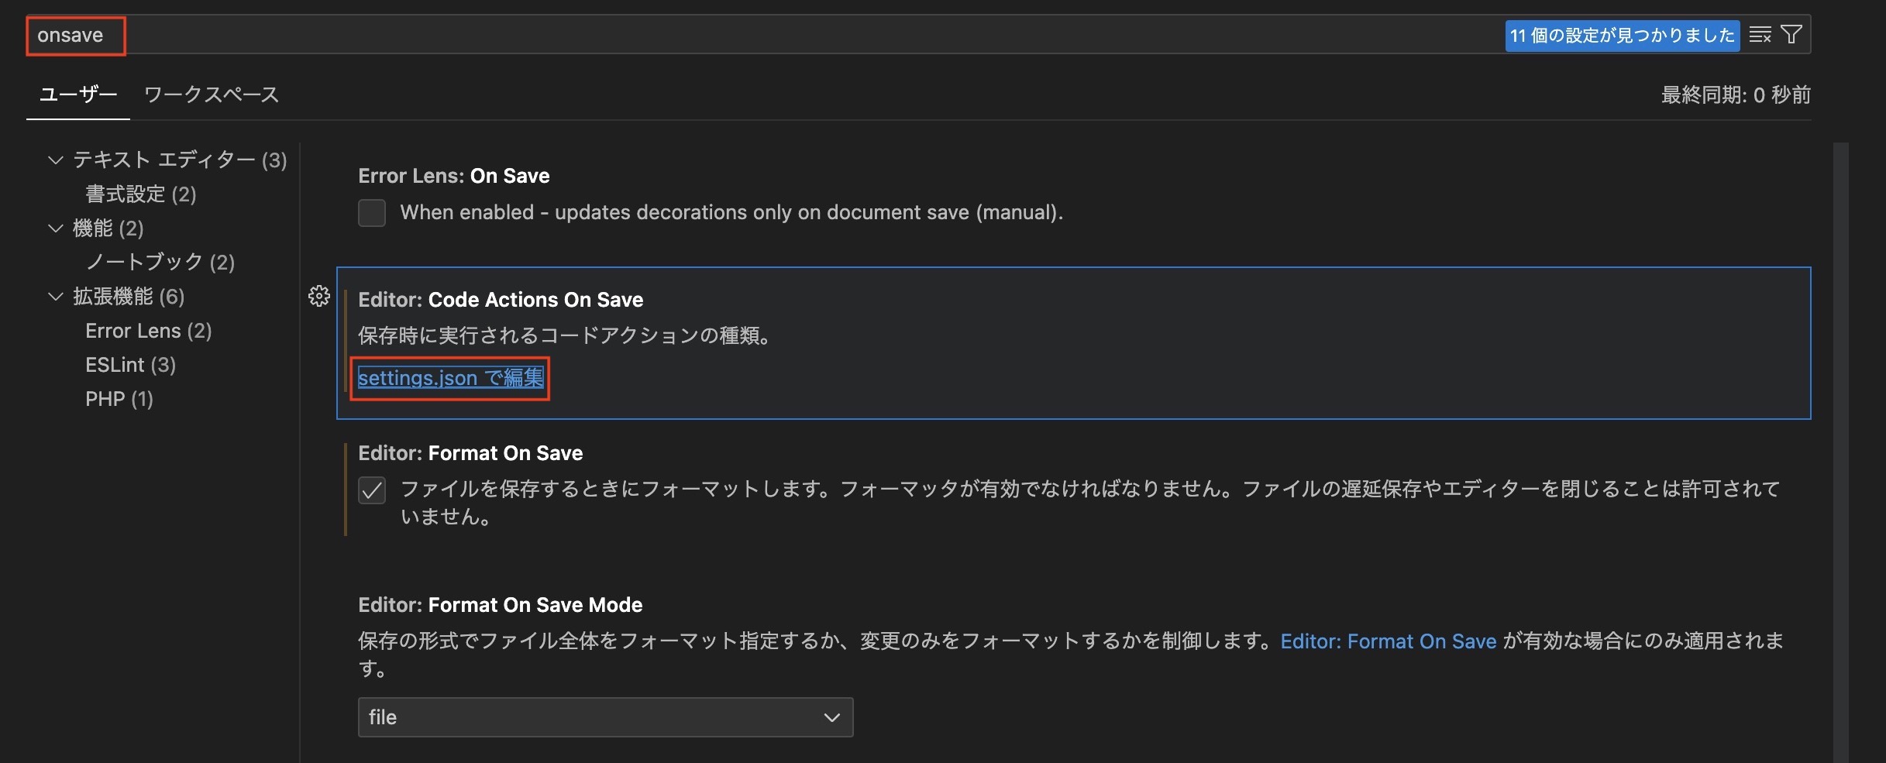This screenshot has height=763, width=1886.
Task: Open the Format On Save Mode dropdown showing 'file'
Action: [604, 717]
